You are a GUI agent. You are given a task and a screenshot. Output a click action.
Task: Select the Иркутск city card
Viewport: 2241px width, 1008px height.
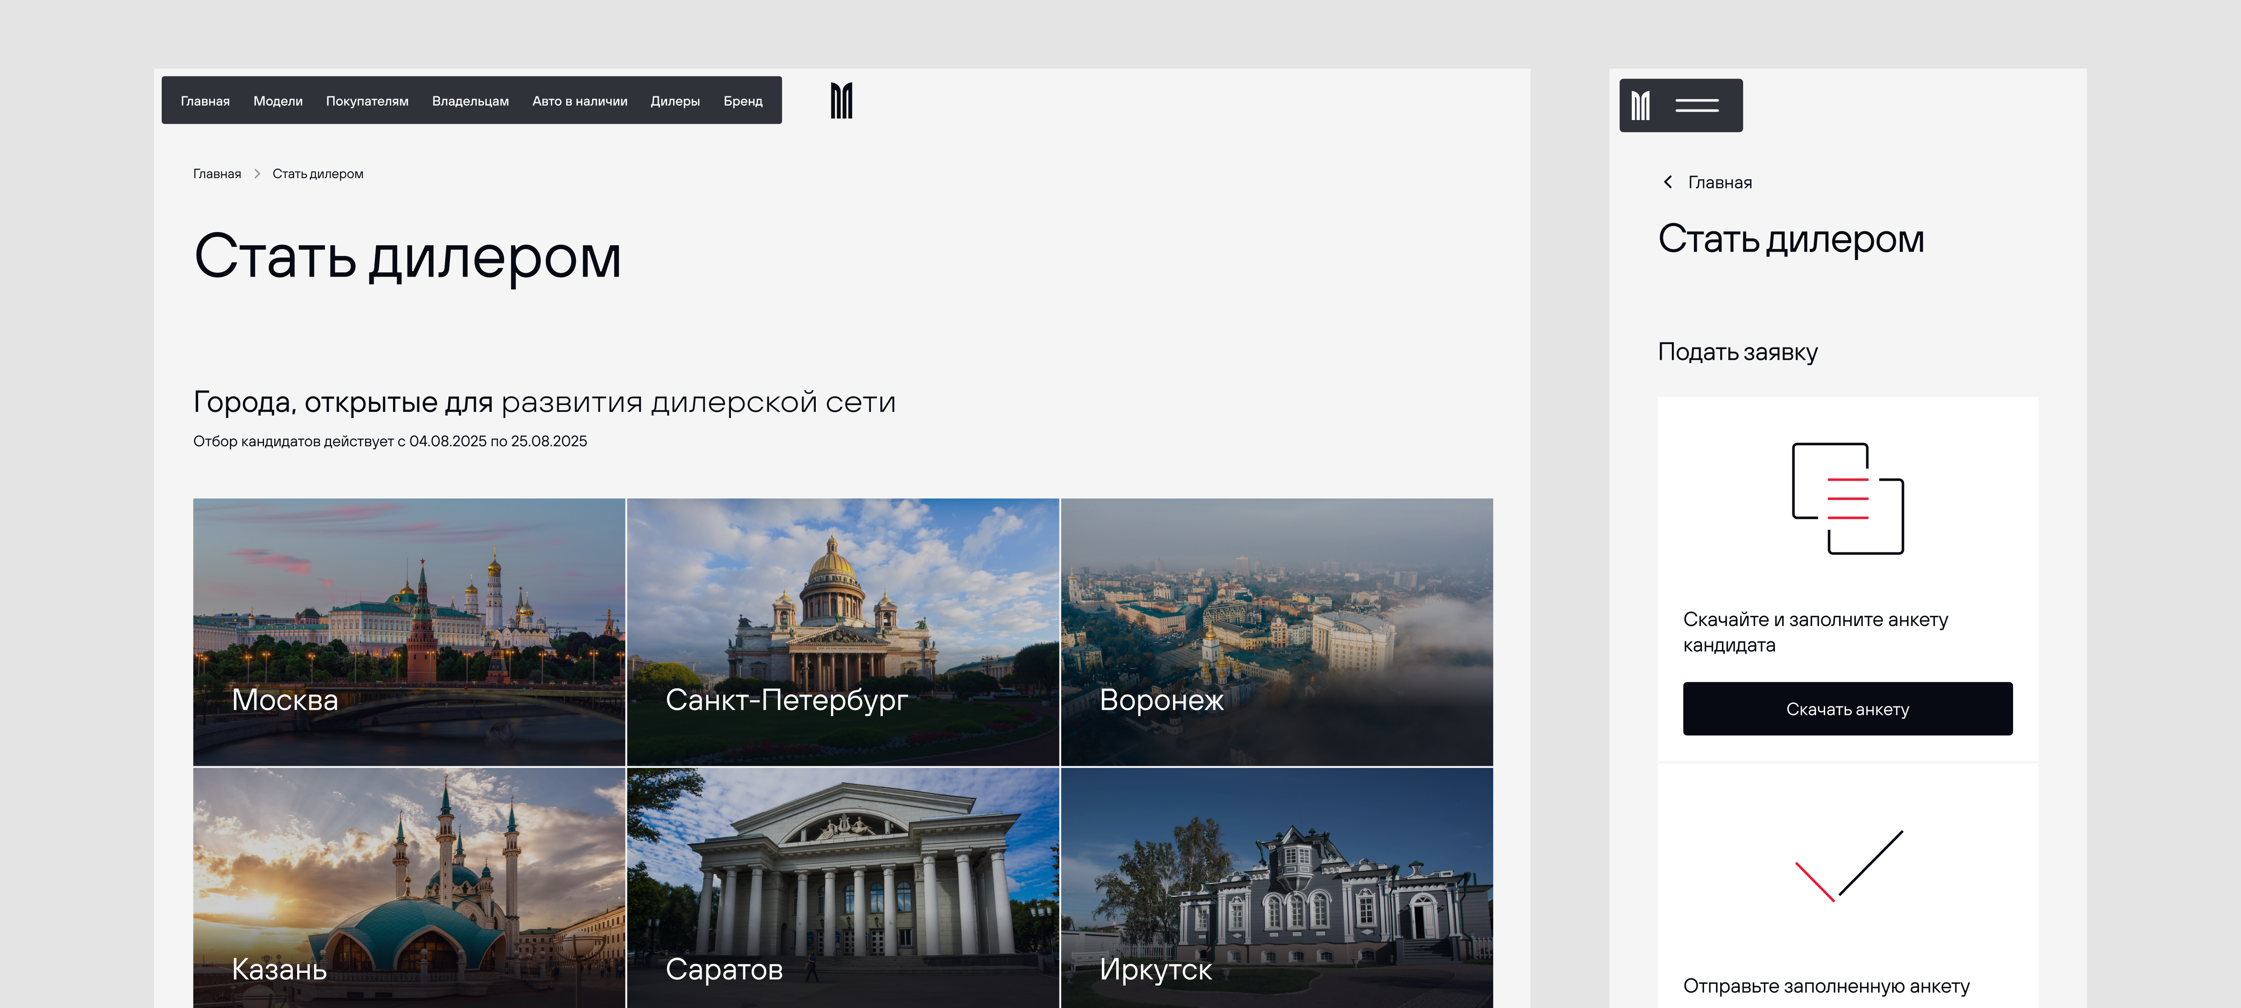coord(1277,888)
